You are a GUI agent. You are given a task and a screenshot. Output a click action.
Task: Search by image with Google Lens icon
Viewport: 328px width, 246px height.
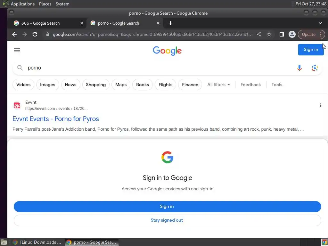pyautogui.click(x=315, y=68)
